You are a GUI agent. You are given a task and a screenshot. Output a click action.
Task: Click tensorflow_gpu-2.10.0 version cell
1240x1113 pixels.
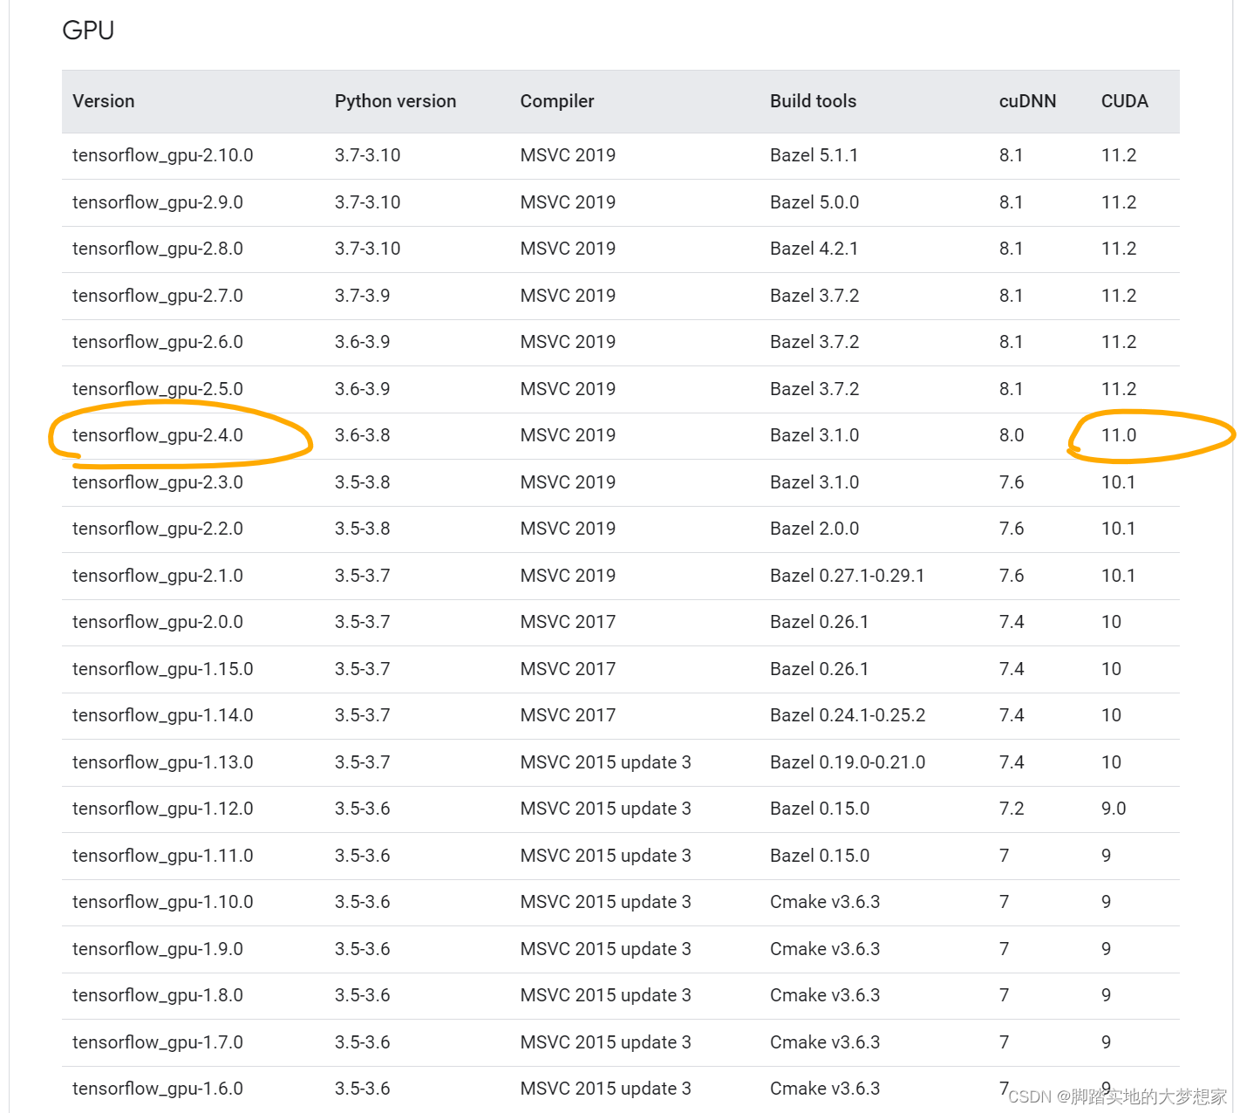[163, 155]
